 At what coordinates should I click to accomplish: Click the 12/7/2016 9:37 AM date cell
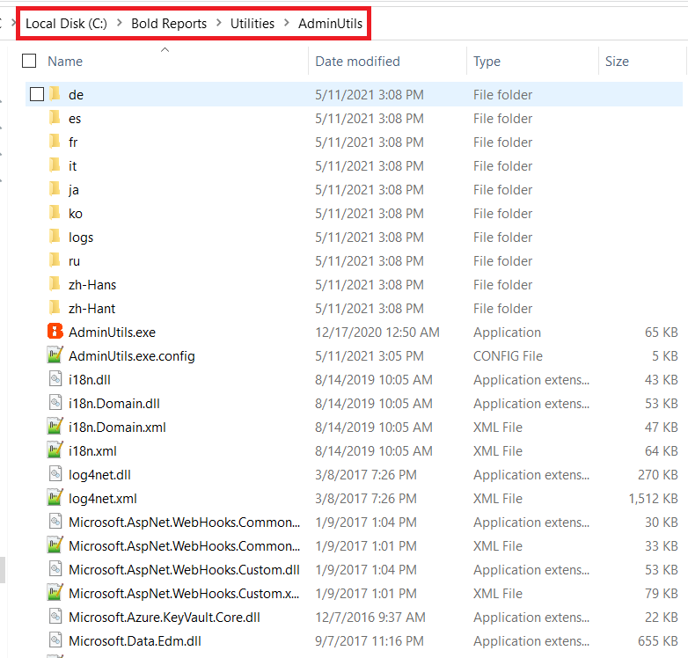370,618
